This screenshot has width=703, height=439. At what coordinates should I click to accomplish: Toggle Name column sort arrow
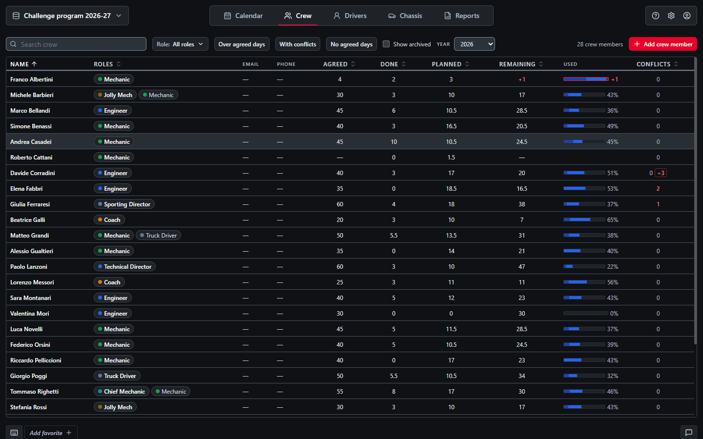click(34, 64)
